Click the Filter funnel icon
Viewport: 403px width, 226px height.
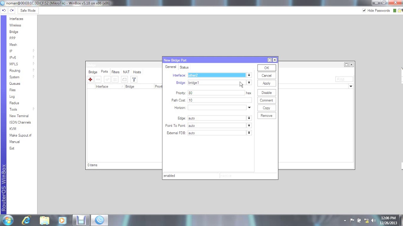pos(134,80)
